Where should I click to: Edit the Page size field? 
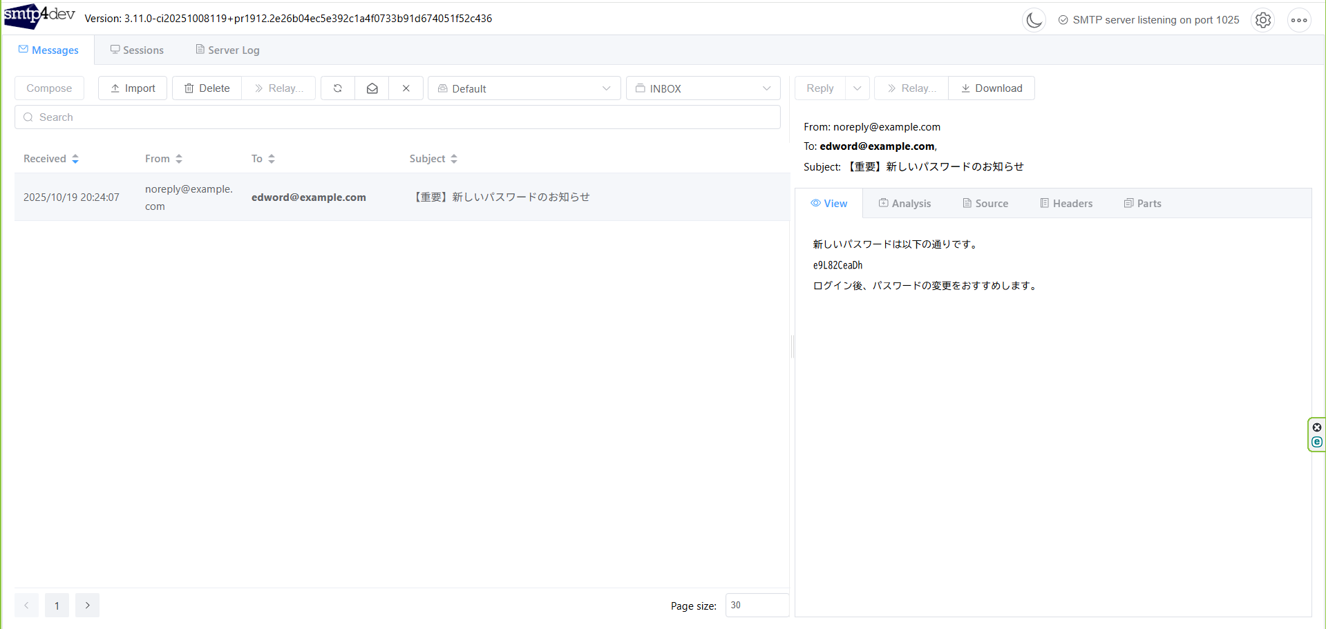click(757, 606)
